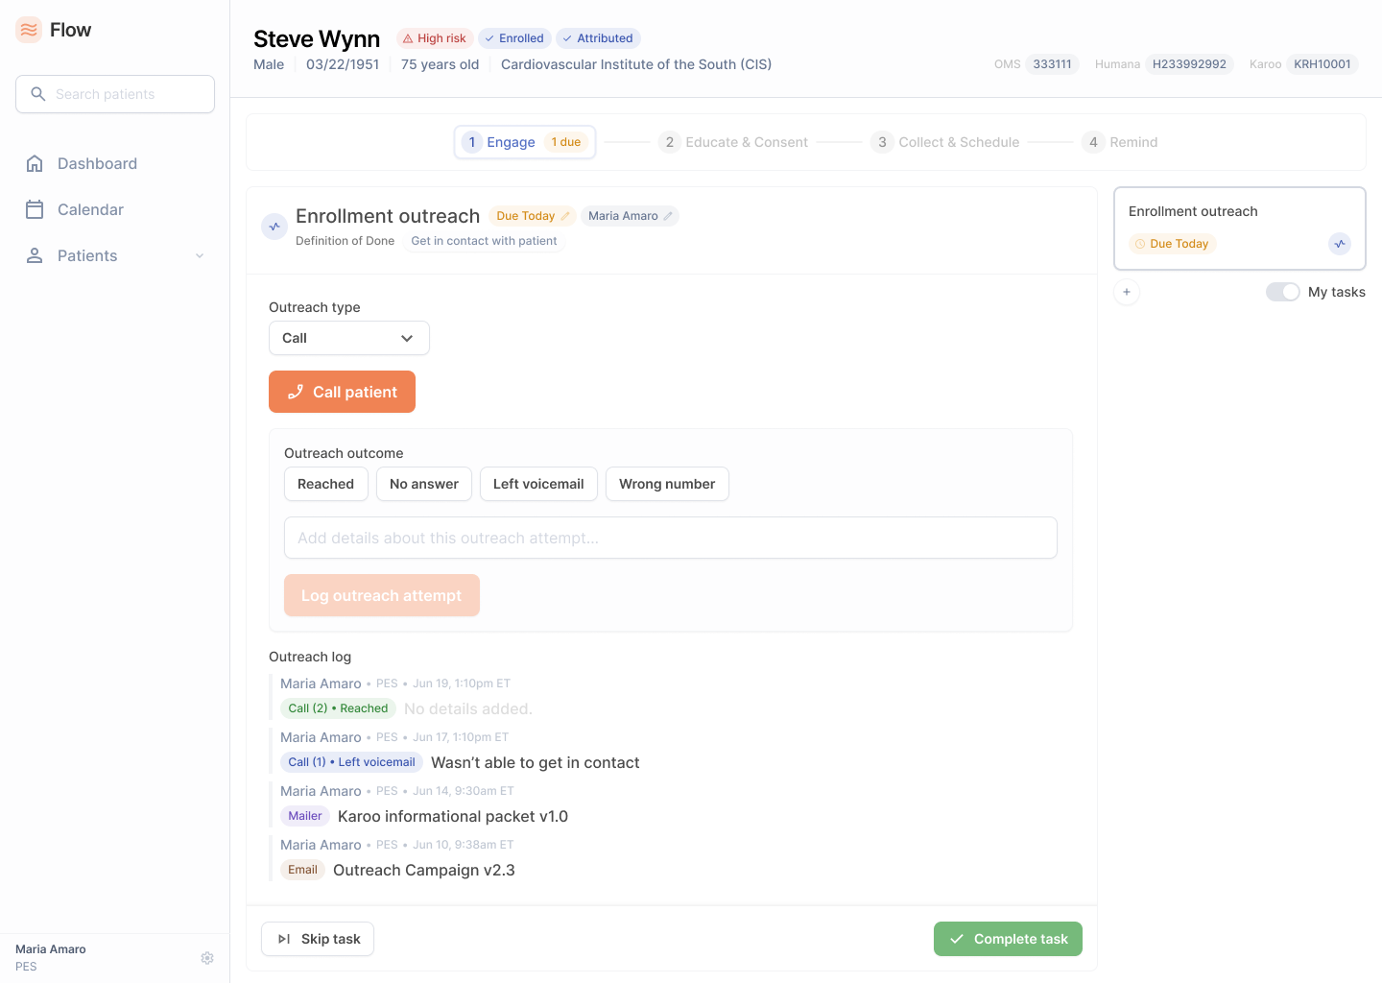Click the Mailer log tag
Image resolution: width=1382 pixels, height=983 pixels.
coord(305,816)
